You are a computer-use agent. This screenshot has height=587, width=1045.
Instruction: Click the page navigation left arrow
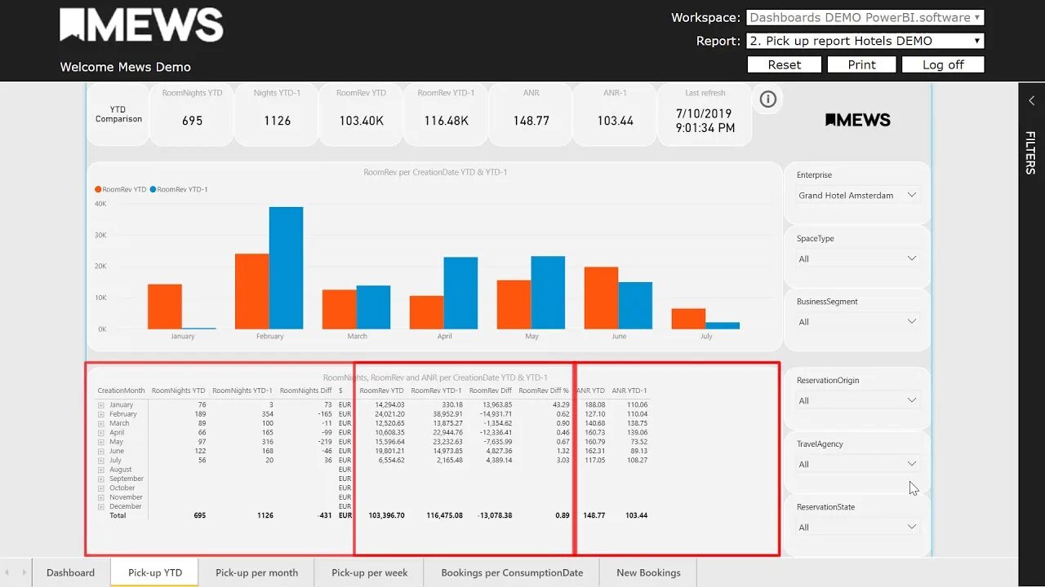[x=7, y=572]
